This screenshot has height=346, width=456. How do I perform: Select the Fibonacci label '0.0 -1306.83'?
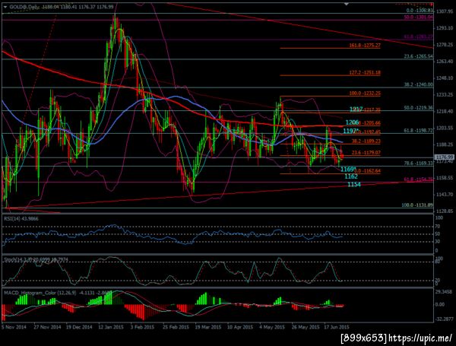(x=420, y=11)
